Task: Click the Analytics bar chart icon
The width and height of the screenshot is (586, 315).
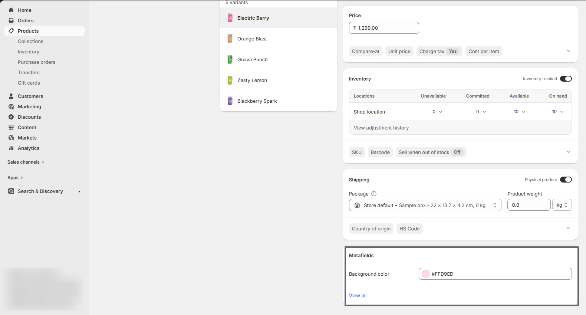Action: 11,148
